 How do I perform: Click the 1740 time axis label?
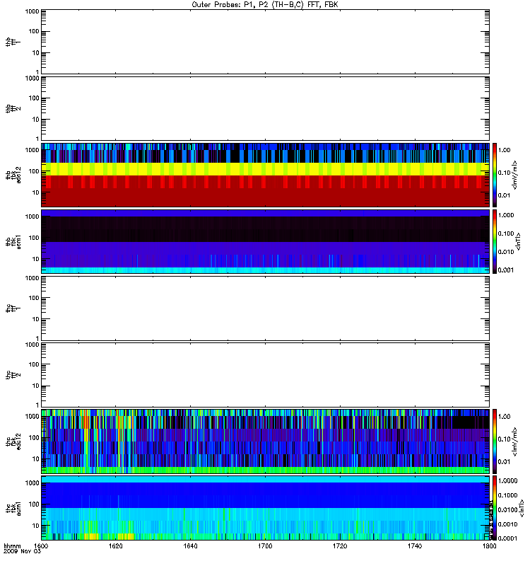(415, 546)
